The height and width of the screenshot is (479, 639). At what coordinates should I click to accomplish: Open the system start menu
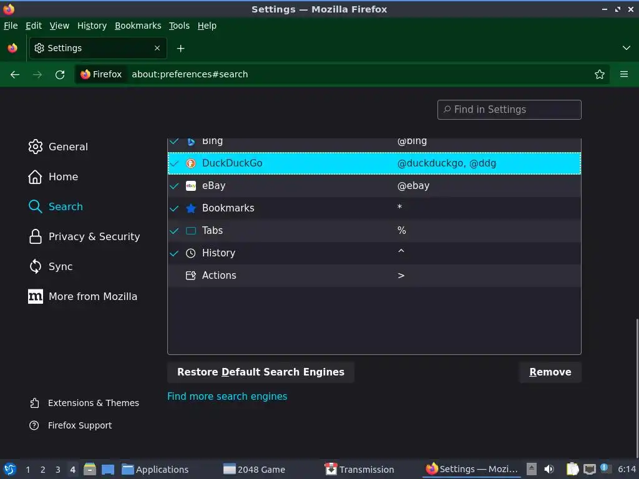10,469
